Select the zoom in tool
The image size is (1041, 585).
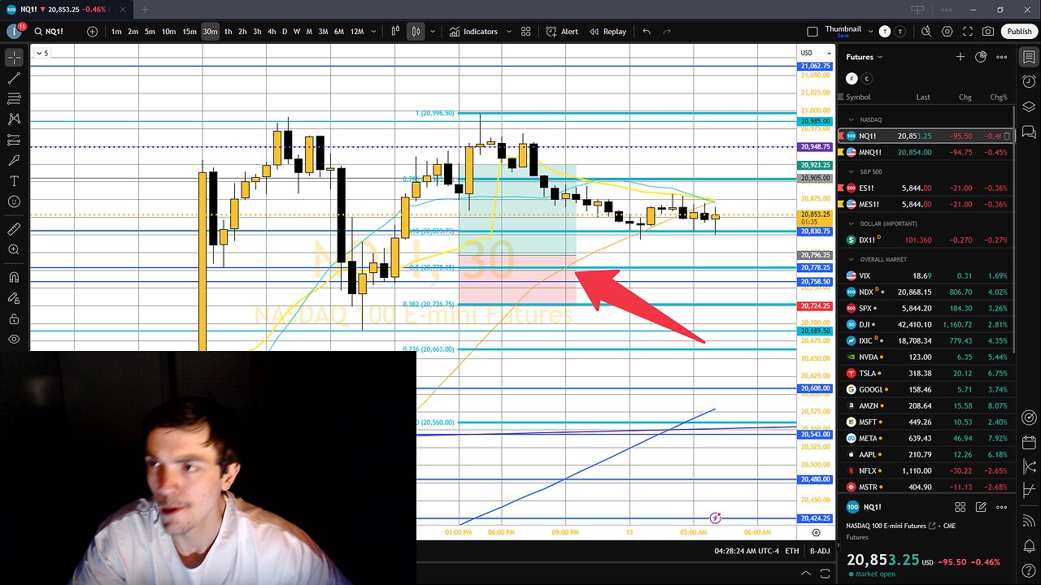click(14, 249)
